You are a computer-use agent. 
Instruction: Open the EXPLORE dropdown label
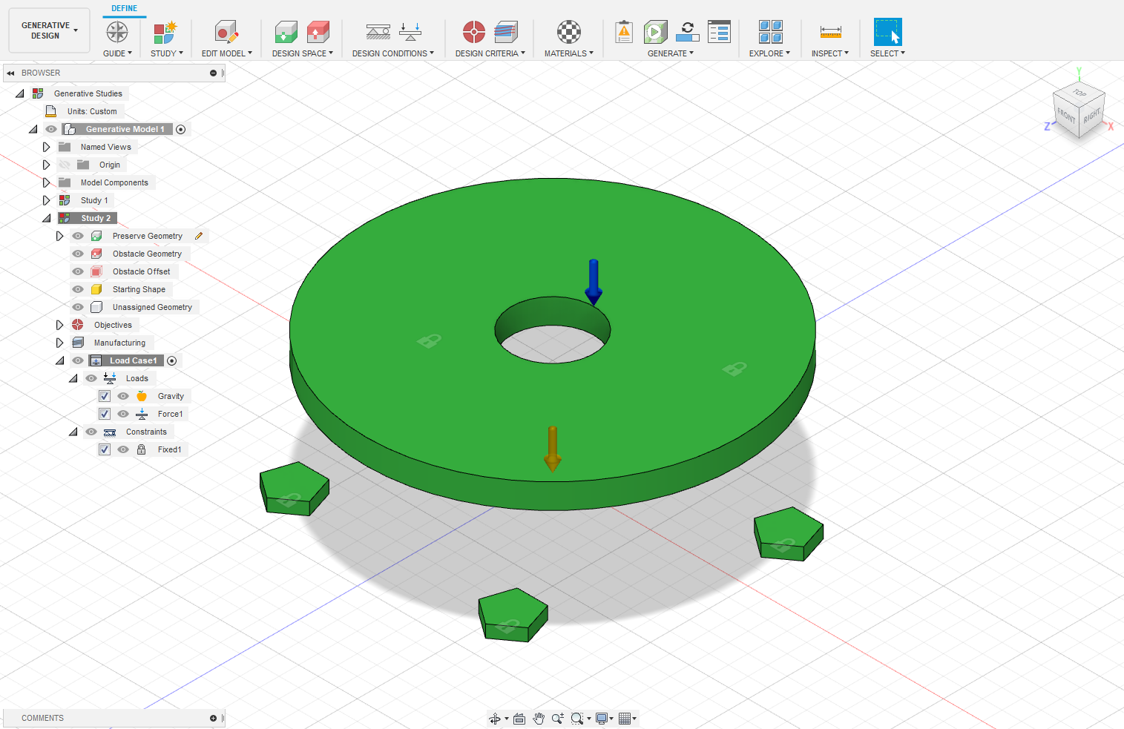[x=769, y=53]
